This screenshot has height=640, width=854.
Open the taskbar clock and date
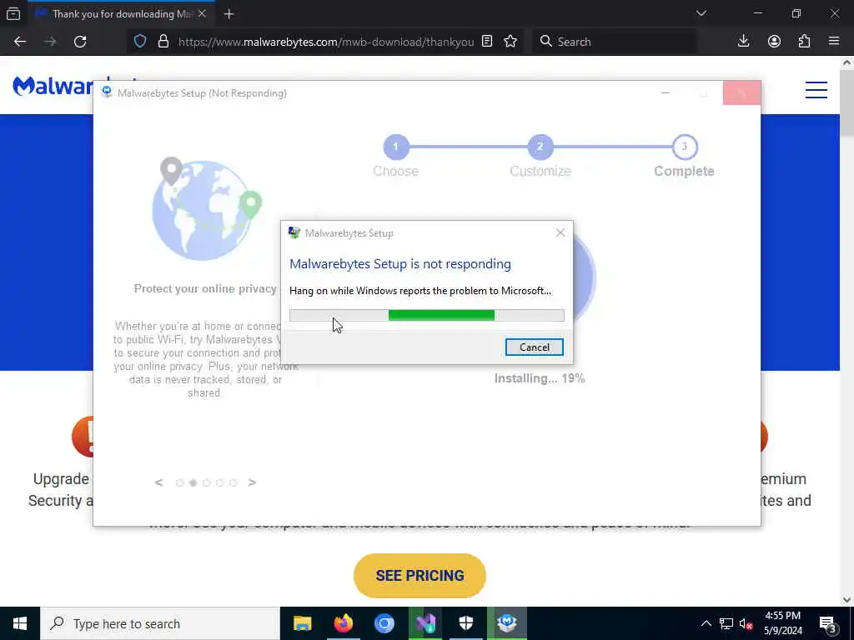pyautogui.click(x=782, y=623)
